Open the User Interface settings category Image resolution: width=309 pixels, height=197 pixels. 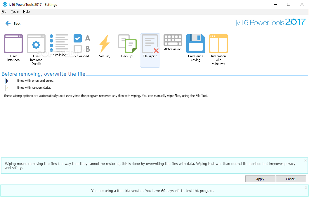13,48
